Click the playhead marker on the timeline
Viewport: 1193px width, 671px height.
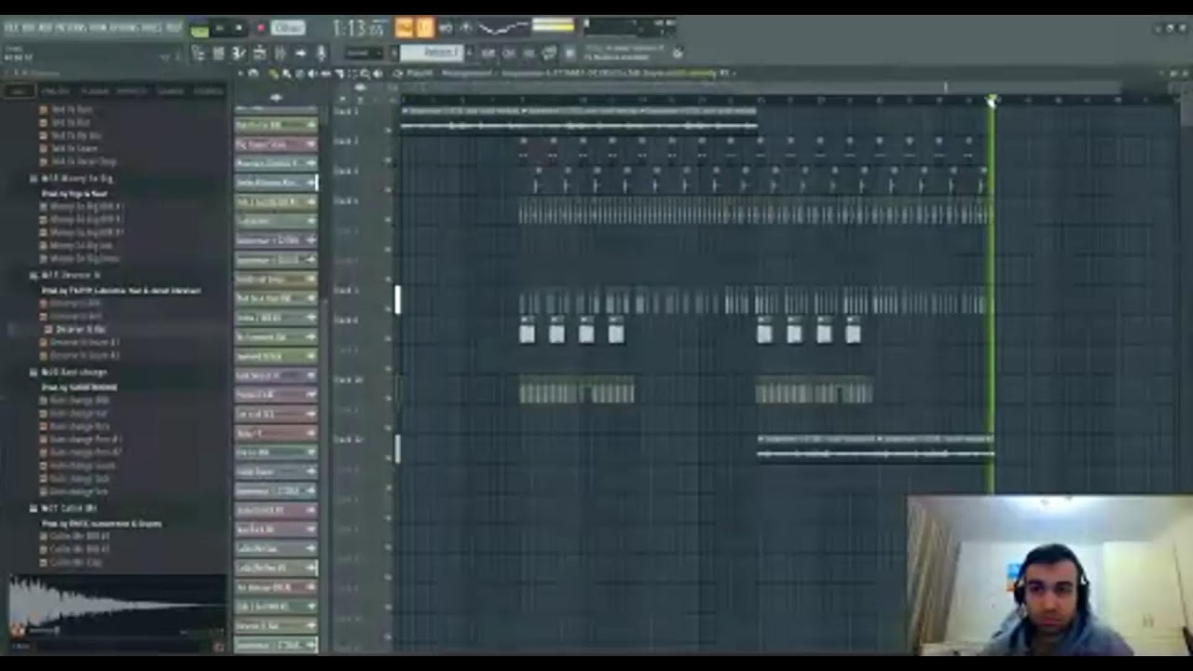992,100
